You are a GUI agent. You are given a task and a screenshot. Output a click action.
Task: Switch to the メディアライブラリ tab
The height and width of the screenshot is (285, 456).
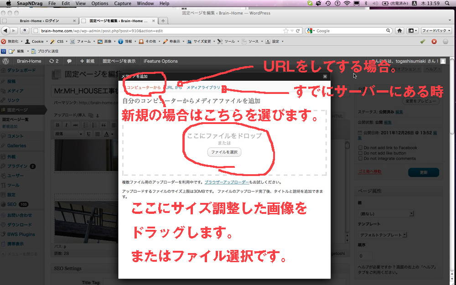click(x=203, y=87)
